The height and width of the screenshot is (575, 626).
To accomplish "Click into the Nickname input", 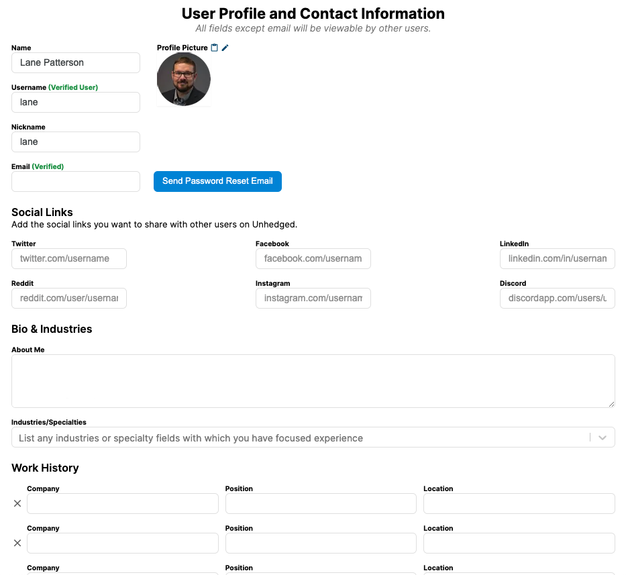I will 76,142.
